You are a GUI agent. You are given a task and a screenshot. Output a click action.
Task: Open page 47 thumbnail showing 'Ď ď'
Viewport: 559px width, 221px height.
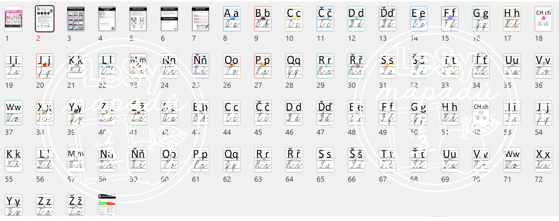click(325, 113)
